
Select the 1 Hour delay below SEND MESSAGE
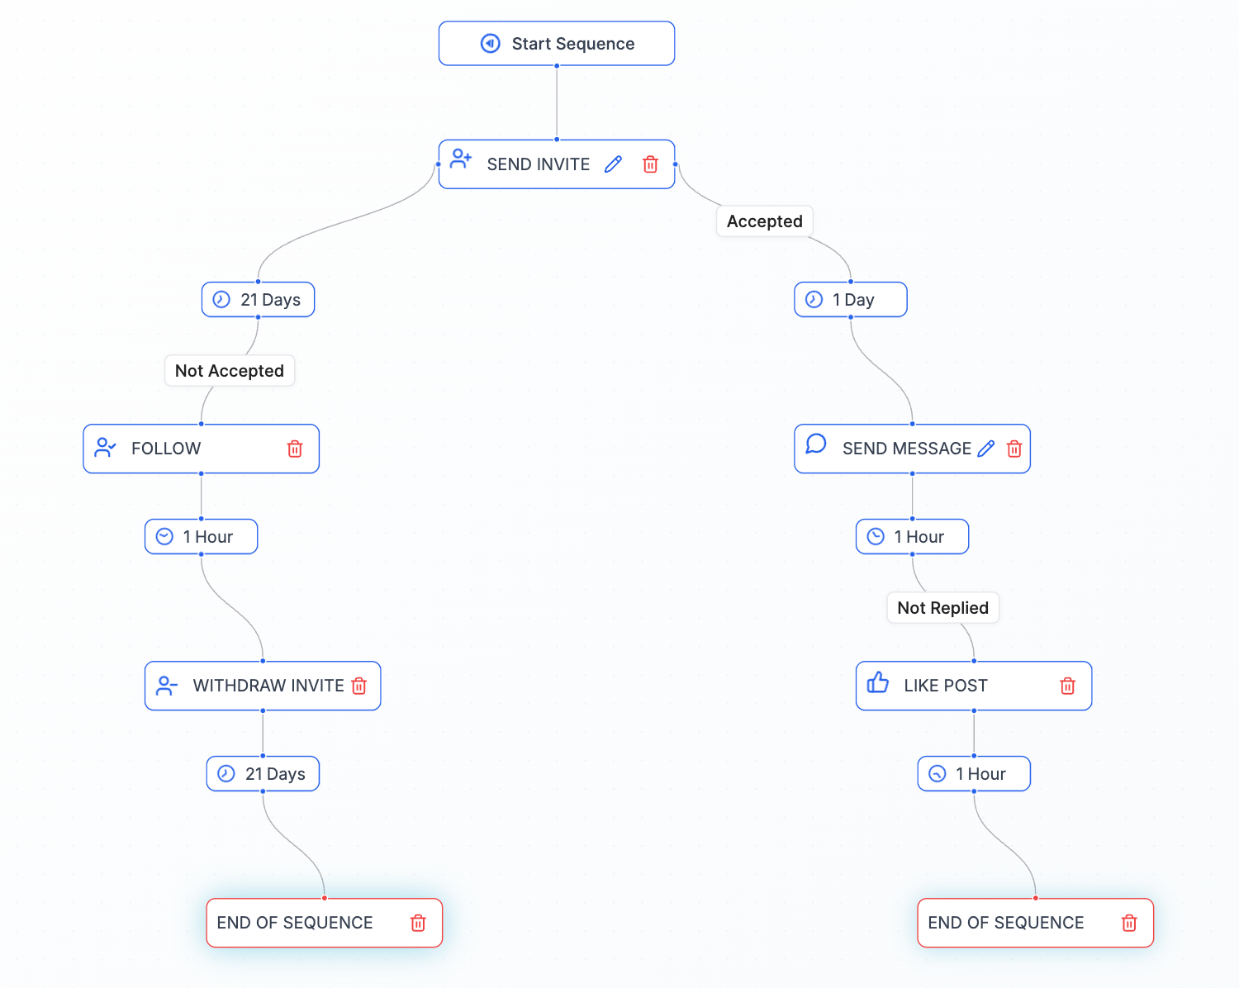912,536
